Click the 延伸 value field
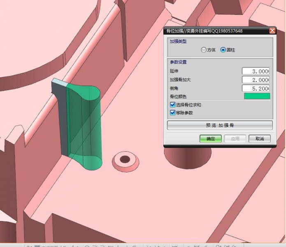The height and width of the screenshot is (247, 286). click(x=256, y=71)
